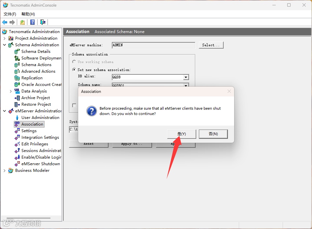
Task: Click the User Administration person icon
Action: click(17, 118)
